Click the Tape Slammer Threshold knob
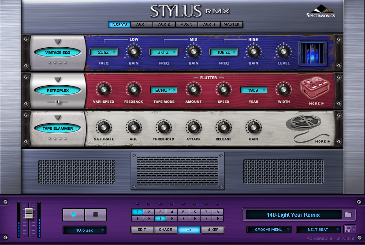 (164, 127)
